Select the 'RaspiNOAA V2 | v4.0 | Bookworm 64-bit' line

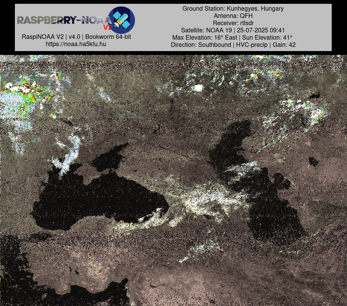click(76, 37)
